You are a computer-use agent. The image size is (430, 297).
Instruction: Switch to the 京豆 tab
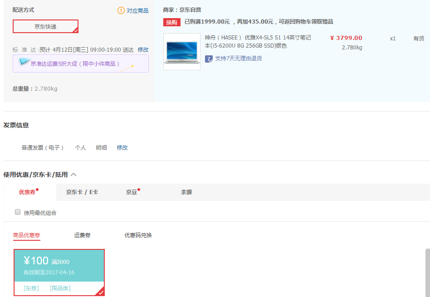[x=132, y=192]
